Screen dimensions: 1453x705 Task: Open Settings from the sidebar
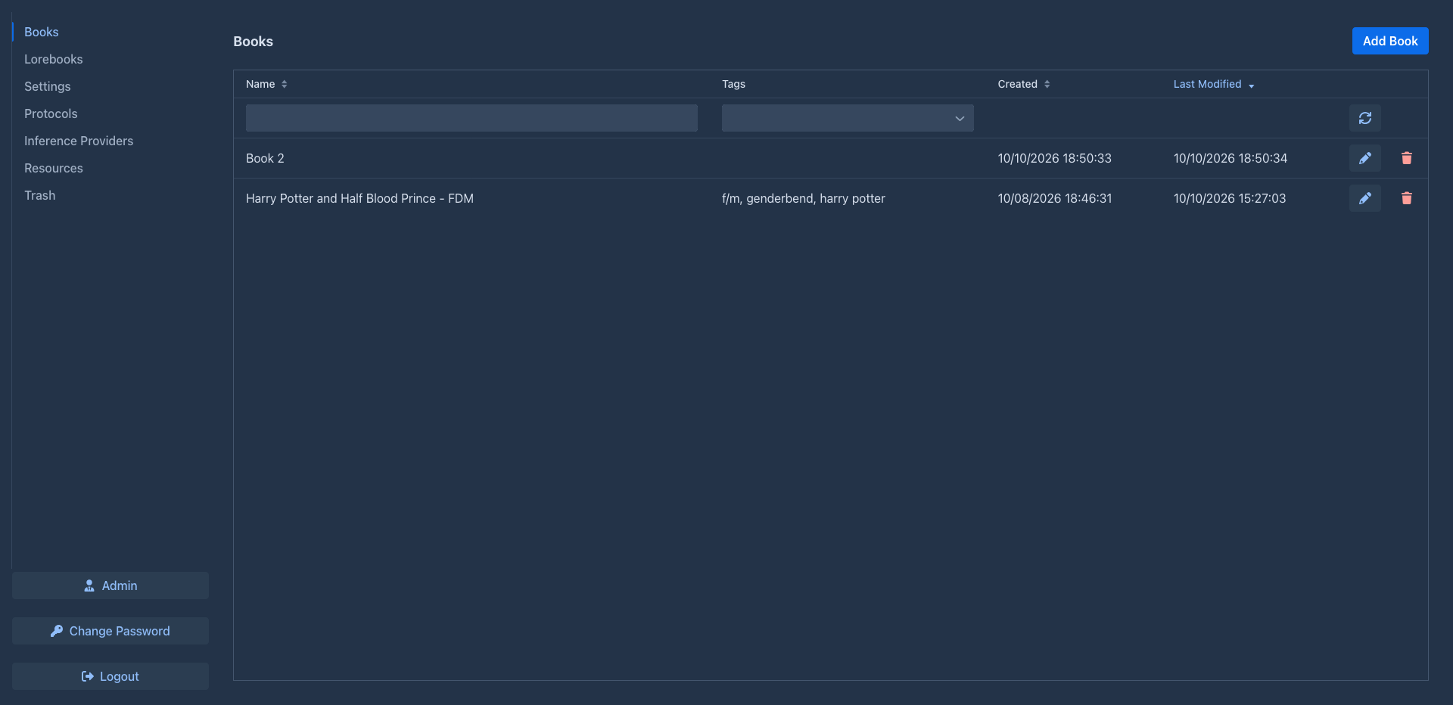48,86
